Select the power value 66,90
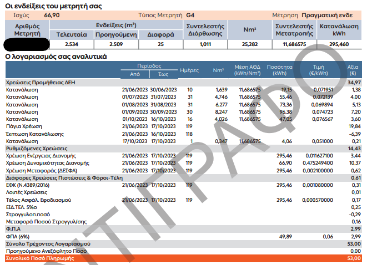Screen dimensions: 367x265 [52, 15]
